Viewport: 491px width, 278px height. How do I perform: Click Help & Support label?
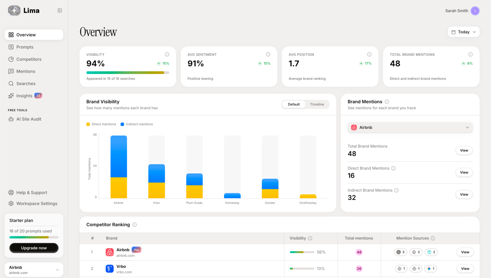tap(32, 193)
